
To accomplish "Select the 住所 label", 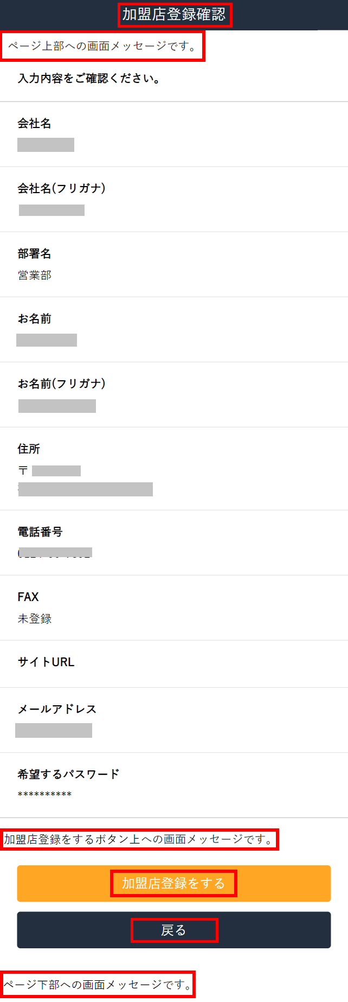I will 29,449.
